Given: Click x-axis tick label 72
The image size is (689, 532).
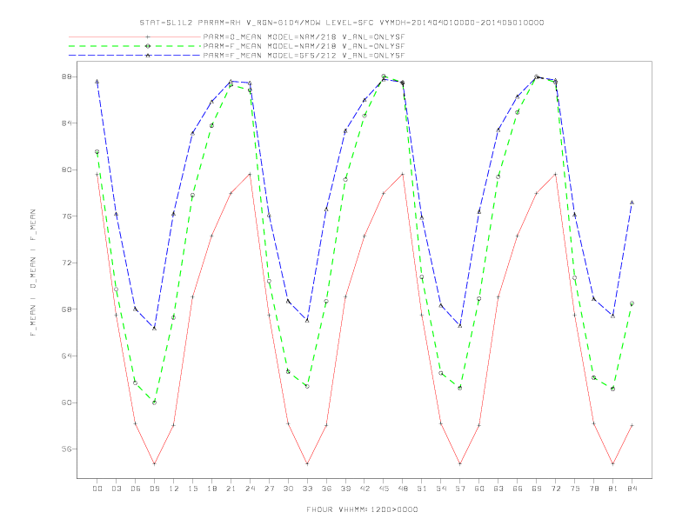Looking at the screenshot, I should click(x=556, y=489).
